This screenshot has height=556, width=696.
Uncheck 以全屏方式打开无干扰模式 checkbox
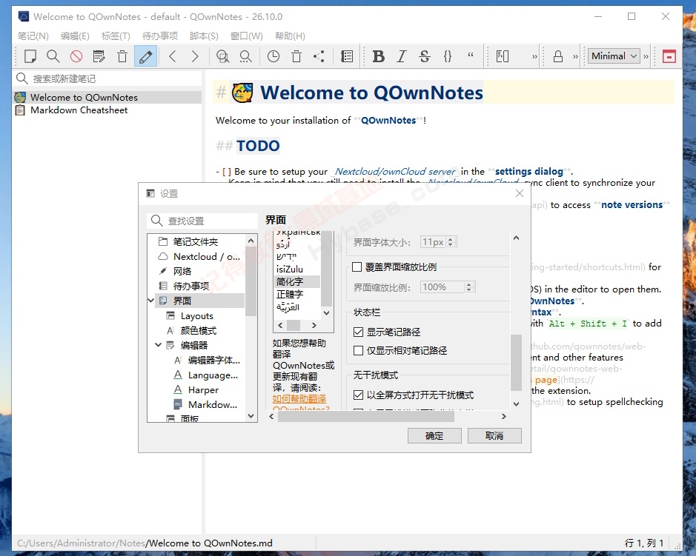(358, 395)
